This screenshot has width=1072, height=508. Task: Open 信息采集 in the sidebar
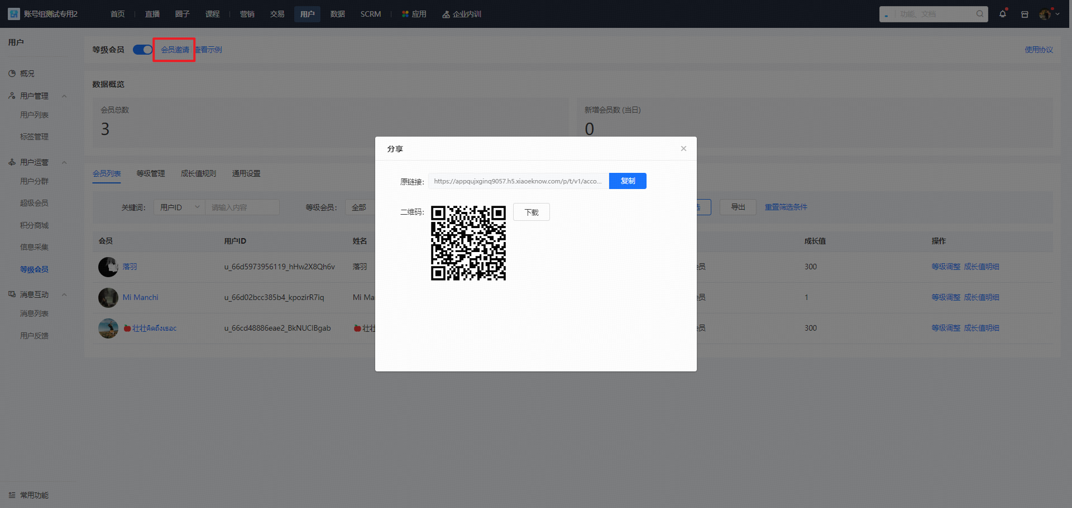(x=35, y=247)
